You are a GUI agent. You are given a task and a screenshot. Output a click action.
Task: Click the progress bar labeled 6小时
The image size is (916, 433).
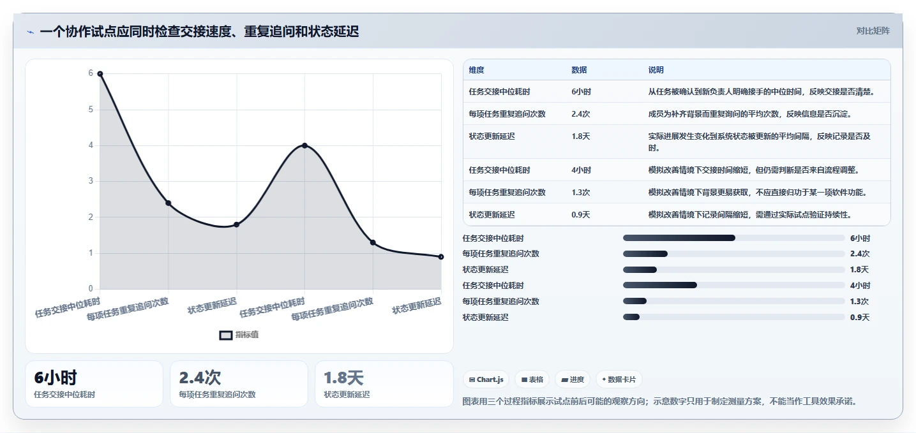pyautogui.click(x=734, y=238)
